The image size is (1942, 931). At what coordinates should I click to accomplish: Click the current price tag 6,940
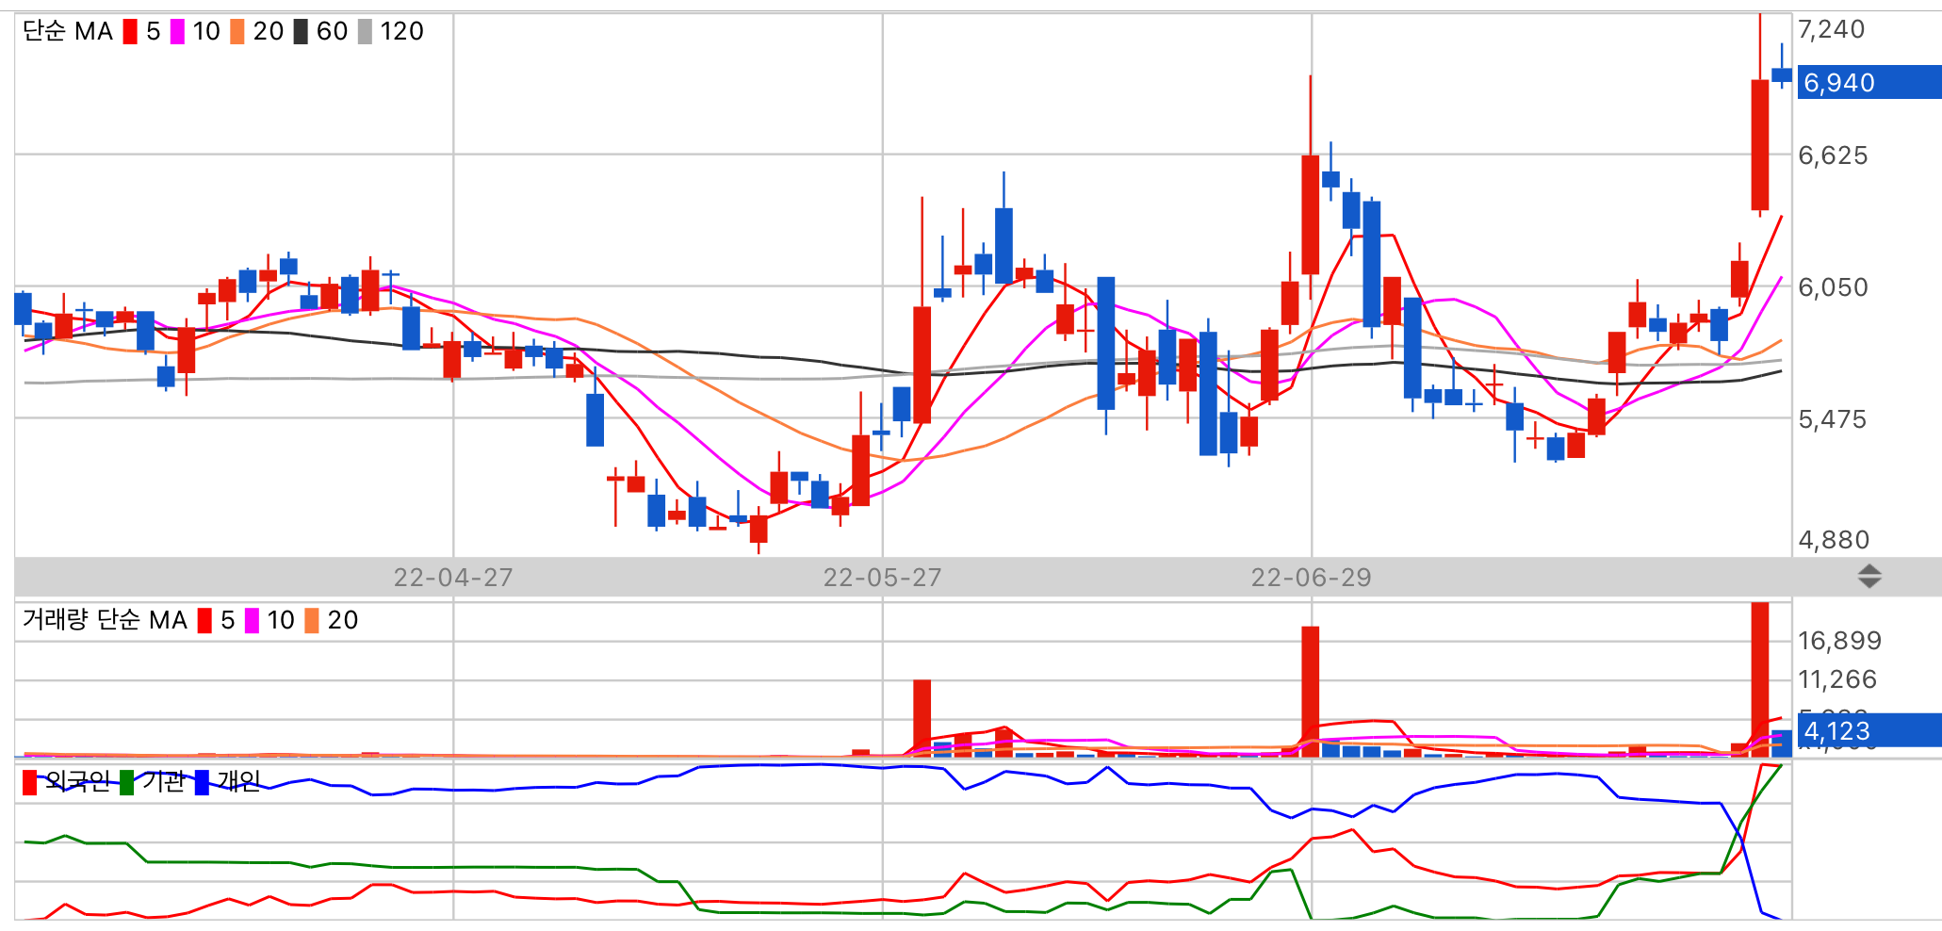1869,82
